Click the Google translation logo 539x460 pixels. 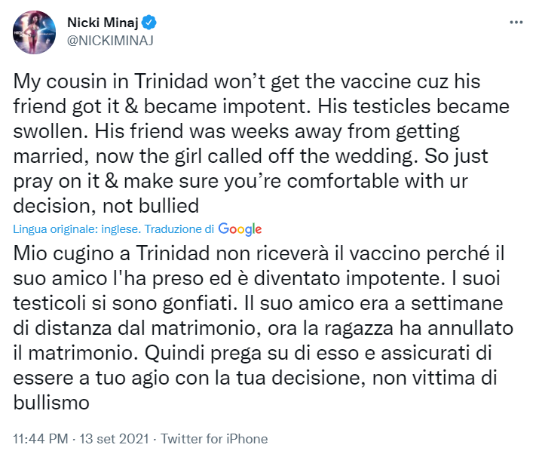pyautogui.click(x=240, y=229)
